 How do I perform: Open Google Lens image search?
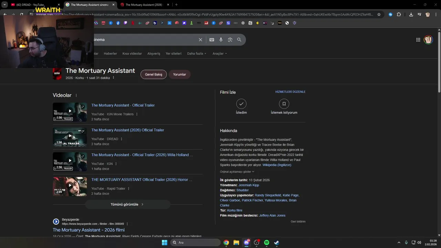(230, 40)
